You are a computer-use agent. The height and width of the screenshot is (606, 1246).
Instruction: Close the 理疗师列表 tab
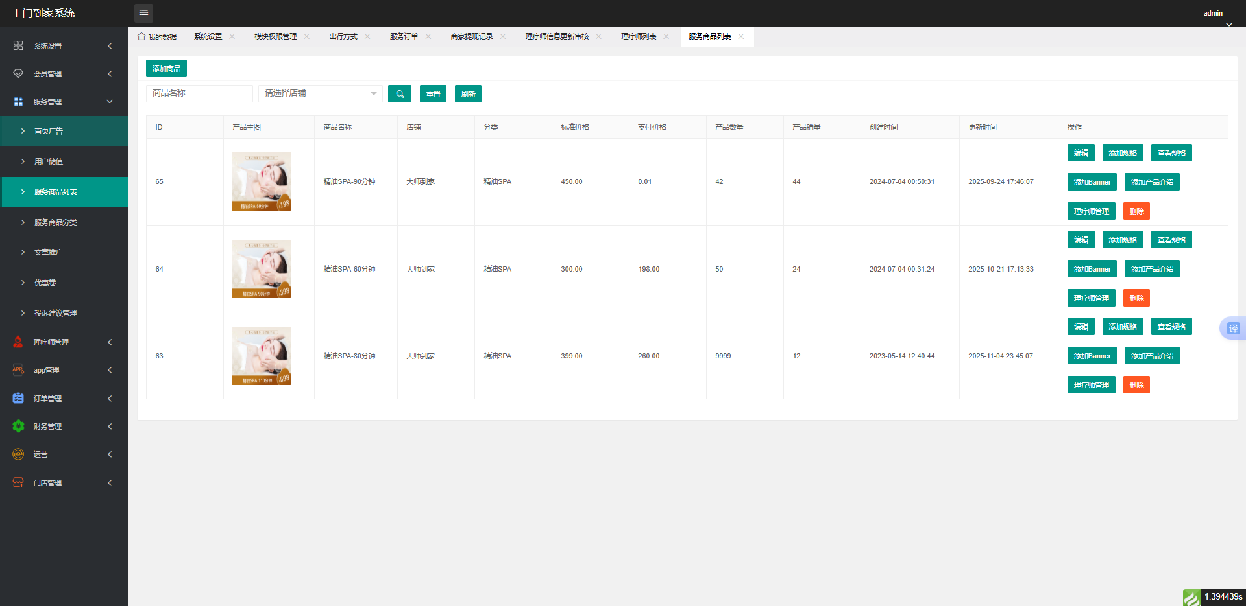pos(666,37)
